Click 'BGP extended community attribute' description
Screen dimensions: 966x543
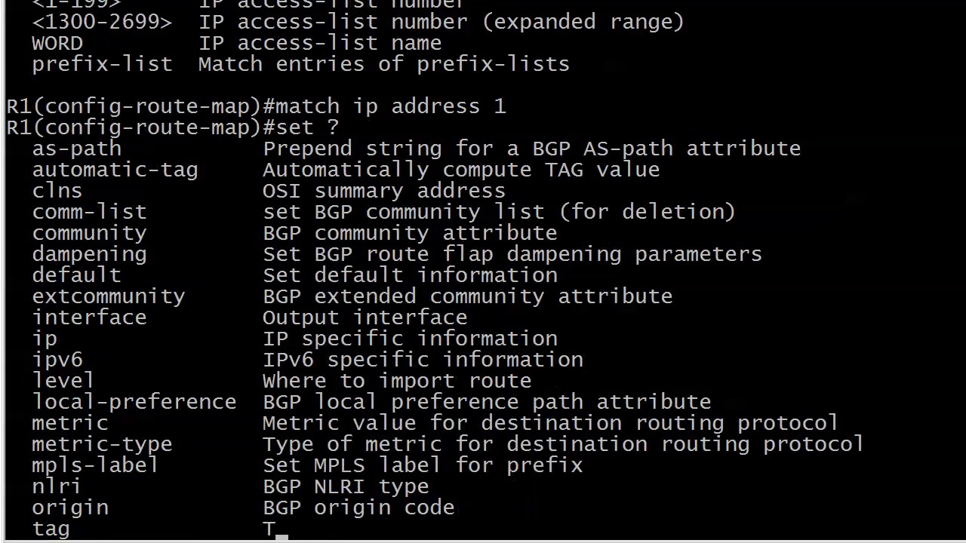click(x=467, y=296)
